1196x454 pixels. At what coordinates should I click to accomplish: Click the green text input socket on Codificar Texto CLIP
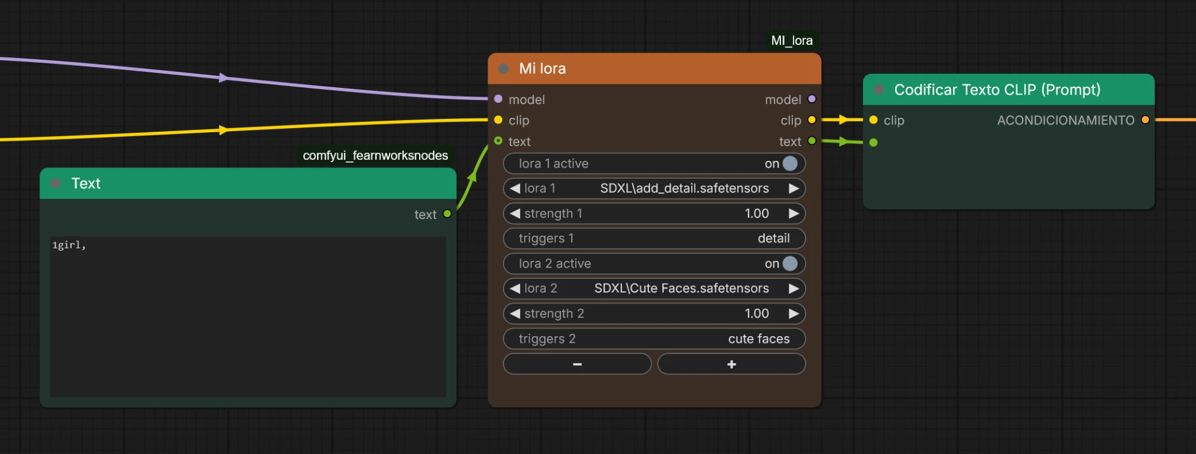[873, 142]
